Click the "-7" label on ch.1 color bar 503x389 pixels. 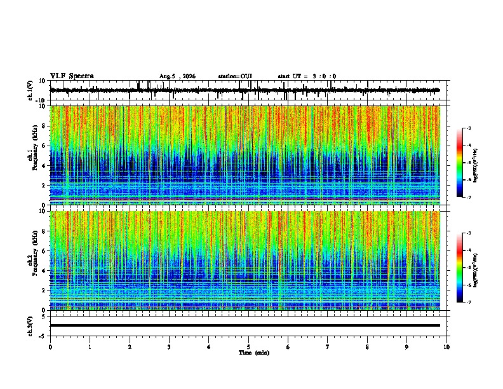pyautogui.click(x=469, y=198)
